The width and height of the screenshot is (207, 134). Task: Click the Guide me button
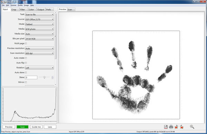(x=36, y=127)
